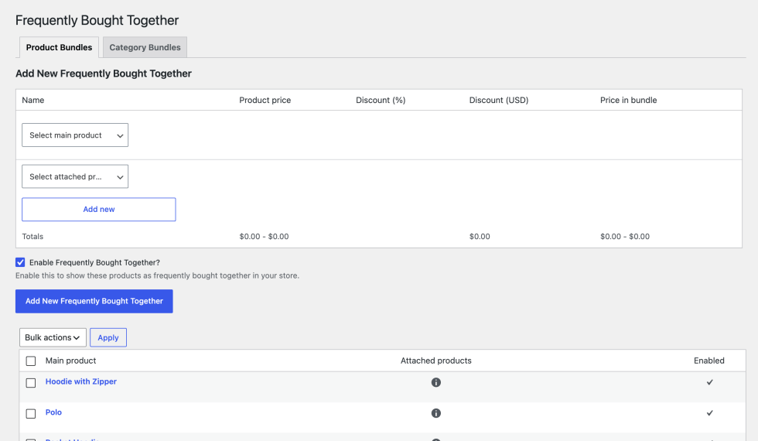
Task: Open the Bulk actions dropdown
Action: click(x=53, y=337)
